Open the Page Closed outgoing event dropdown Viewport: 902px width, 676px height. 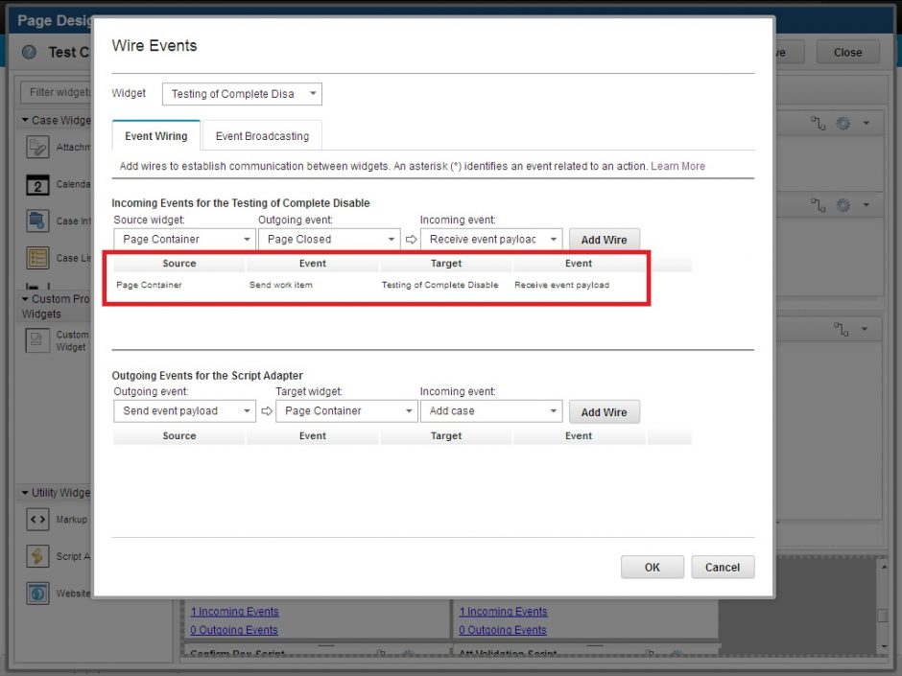(x=329, y=239)
